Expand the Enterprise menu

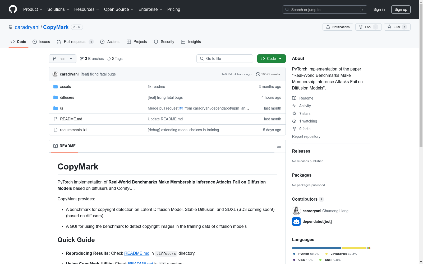pyautogui.click(x=150, y=9)
